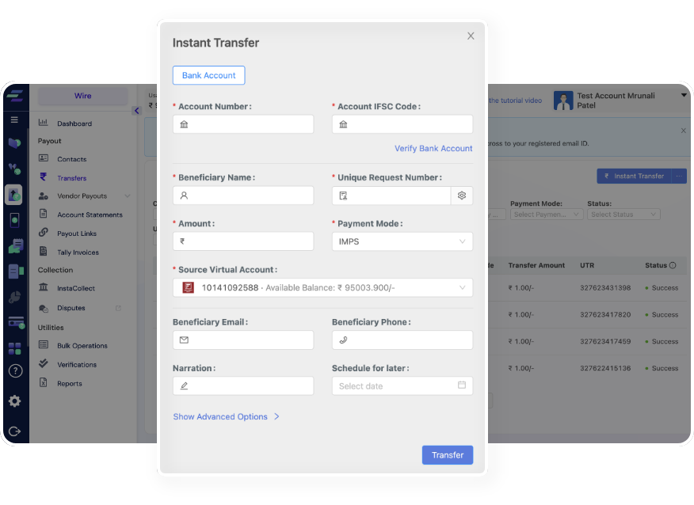Open the settings gear in left rail
The image size is (694, 505).
pos(14,401)
